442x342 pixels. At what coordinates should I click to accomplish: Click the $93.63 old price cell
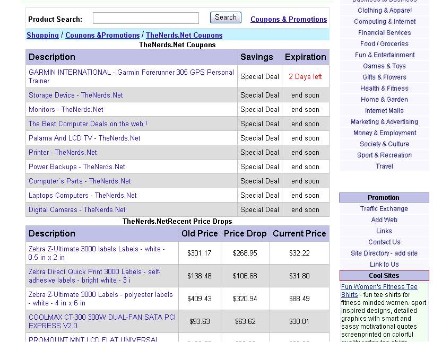pyautogui.click(x=200, y=322)
